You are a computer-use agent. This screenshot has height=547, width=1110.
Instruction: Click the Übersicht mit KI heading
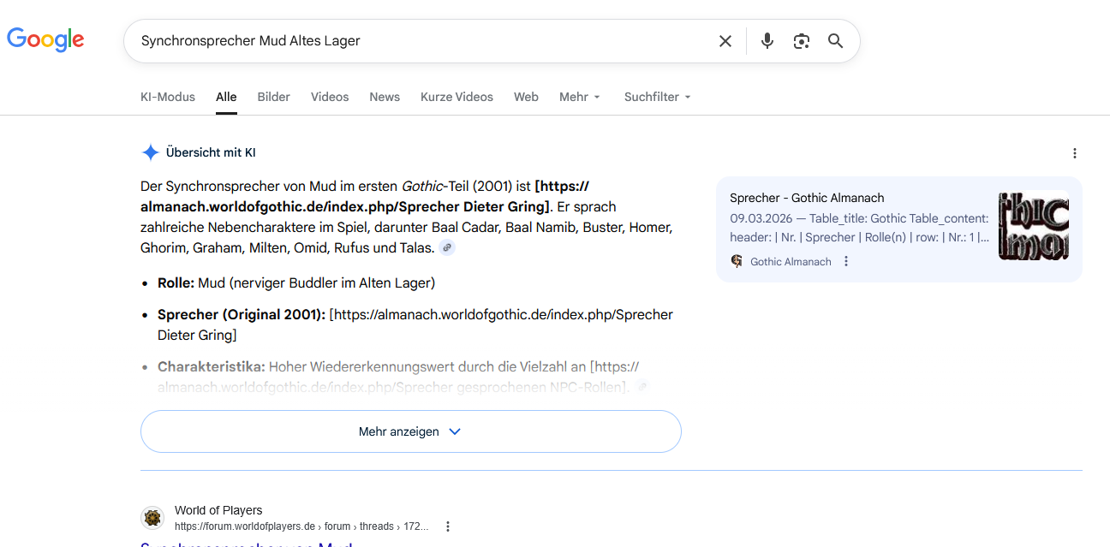point(211,153)
